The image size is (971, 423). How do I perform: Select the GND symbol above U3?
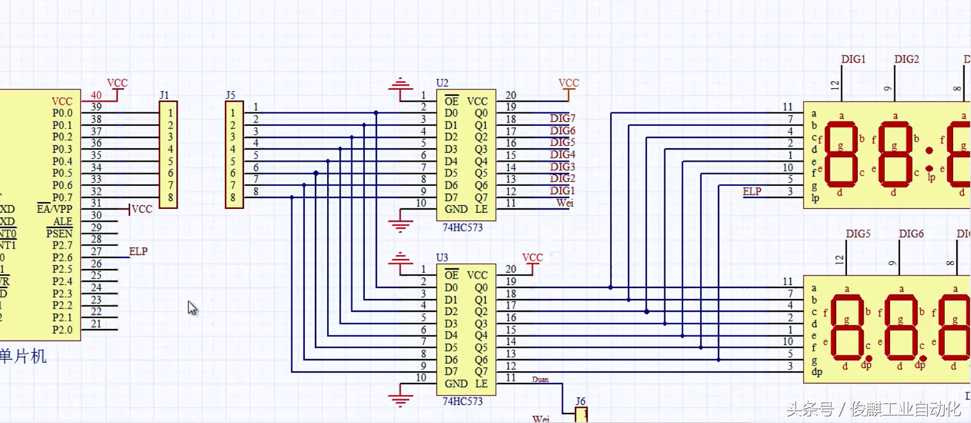tap(401, 259)
